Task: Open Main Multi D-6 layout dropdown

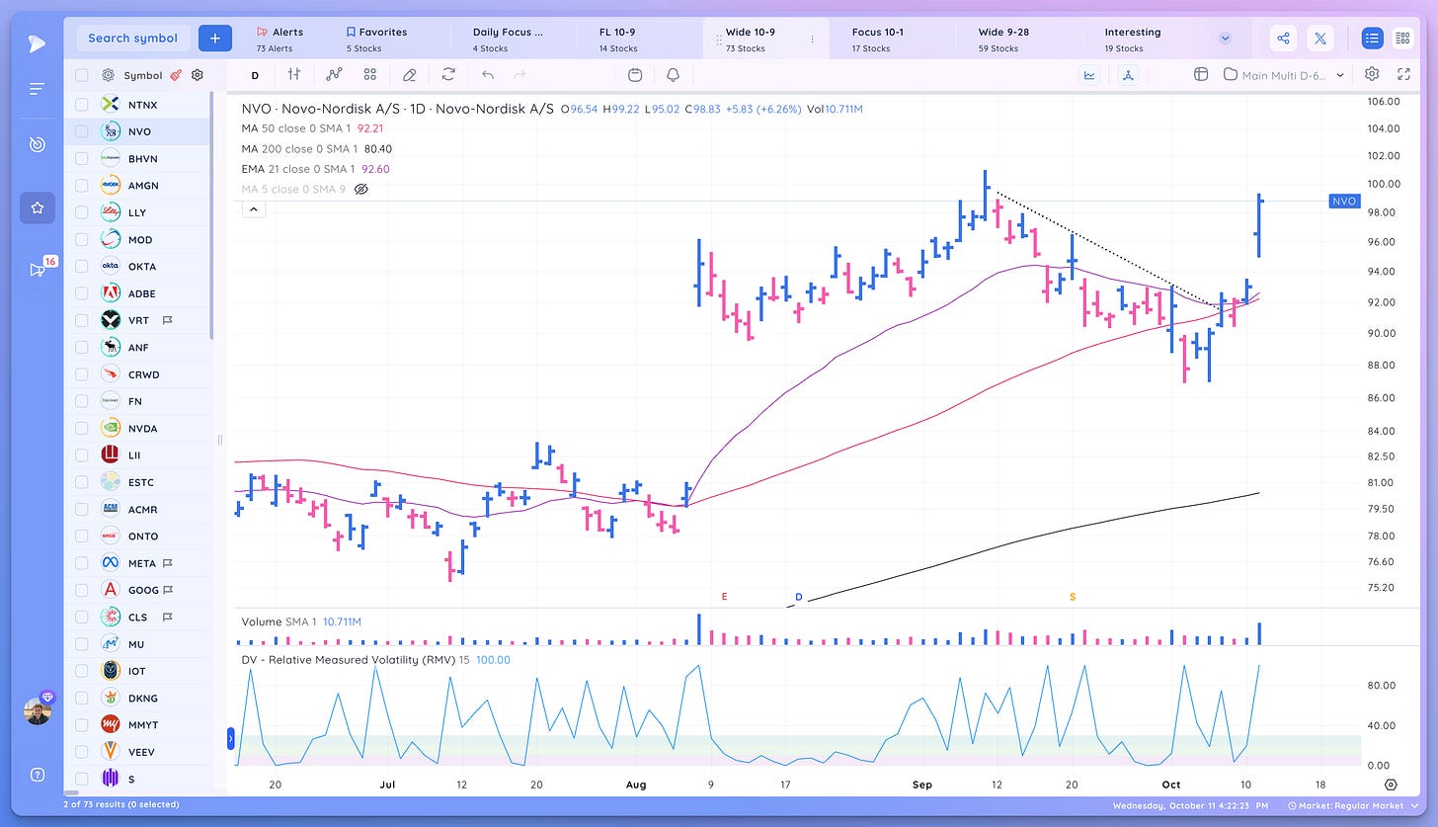Action: (1284, 74)
